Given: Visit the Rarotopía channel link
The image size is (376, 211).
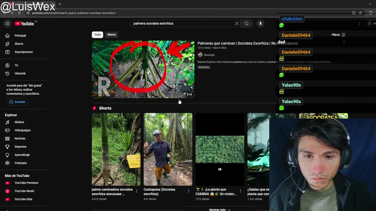Looking at the screenshot, I should [x=209, y=55].
